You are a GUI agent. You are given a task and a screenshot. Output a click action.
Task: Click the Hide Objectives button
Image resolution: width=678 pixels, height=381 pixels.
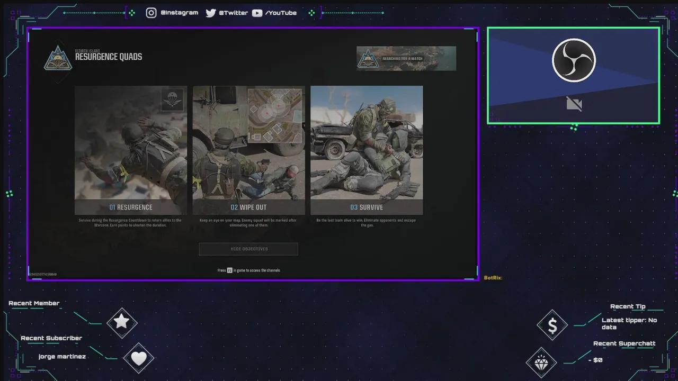point(248,249)
